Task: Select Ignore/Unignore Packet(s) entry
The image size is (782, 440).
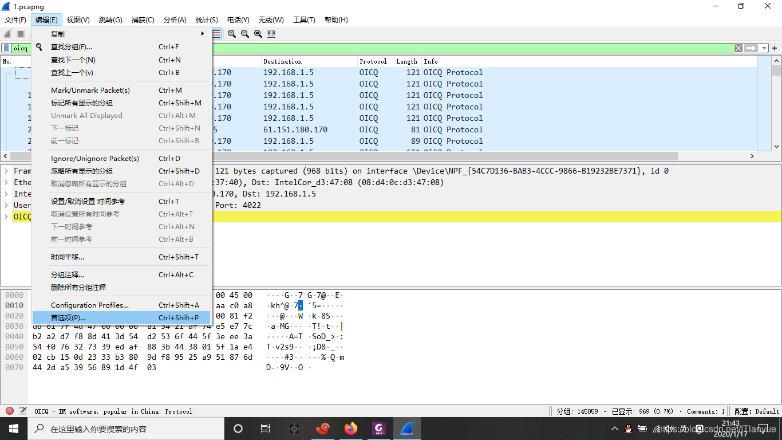Action: coord(122,158)
